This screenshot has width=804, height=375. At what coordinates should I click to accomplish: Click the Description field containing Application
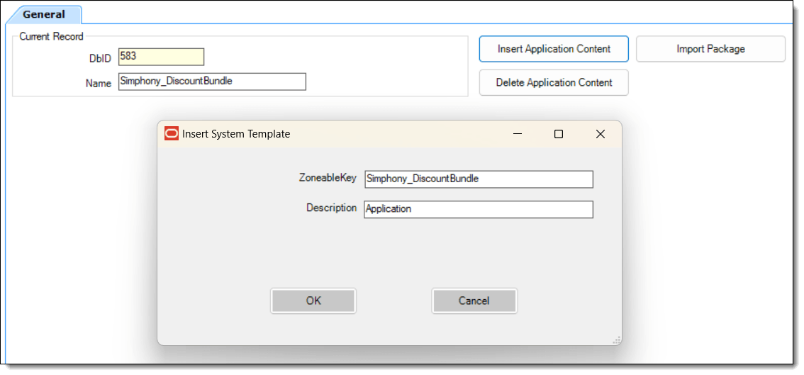(479, 209)
